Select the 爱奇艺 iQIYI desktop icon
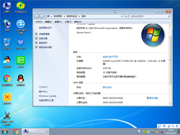The image size is (180, 135). point(21,62)
